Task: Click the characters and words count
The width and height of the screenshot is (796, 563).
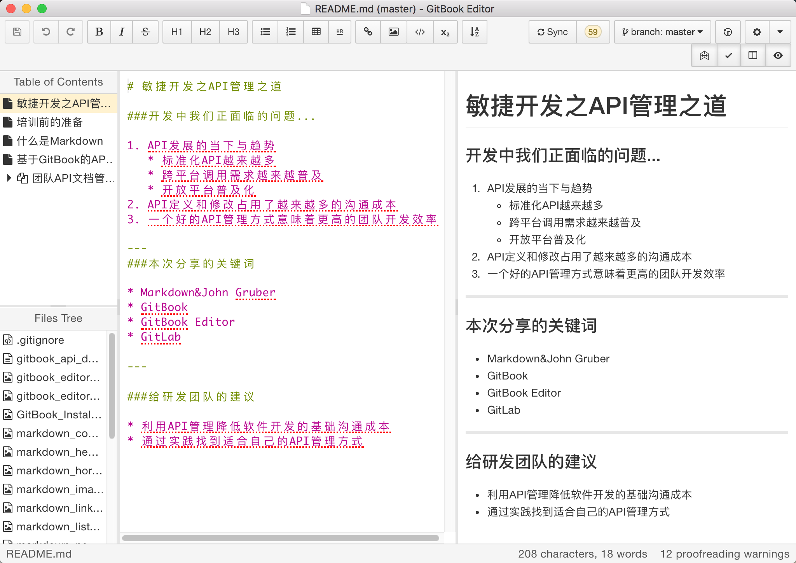Action: coord(582,554)
